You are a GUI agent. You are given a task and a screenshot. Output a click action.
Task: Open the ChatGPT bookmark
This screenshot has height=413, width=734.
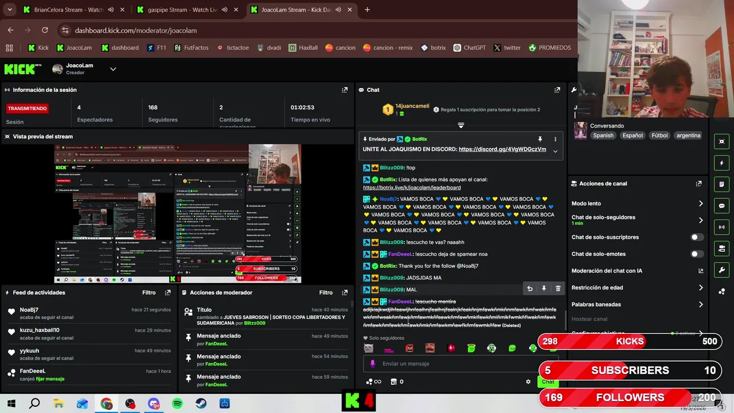(469, 48)
